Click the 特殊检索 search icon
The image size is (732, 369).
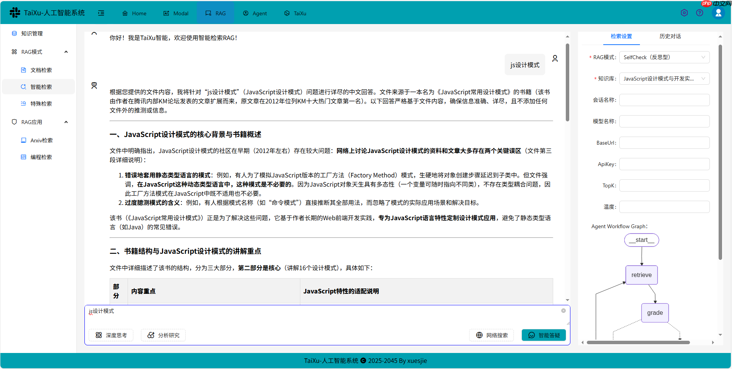[x=23, y=103]
